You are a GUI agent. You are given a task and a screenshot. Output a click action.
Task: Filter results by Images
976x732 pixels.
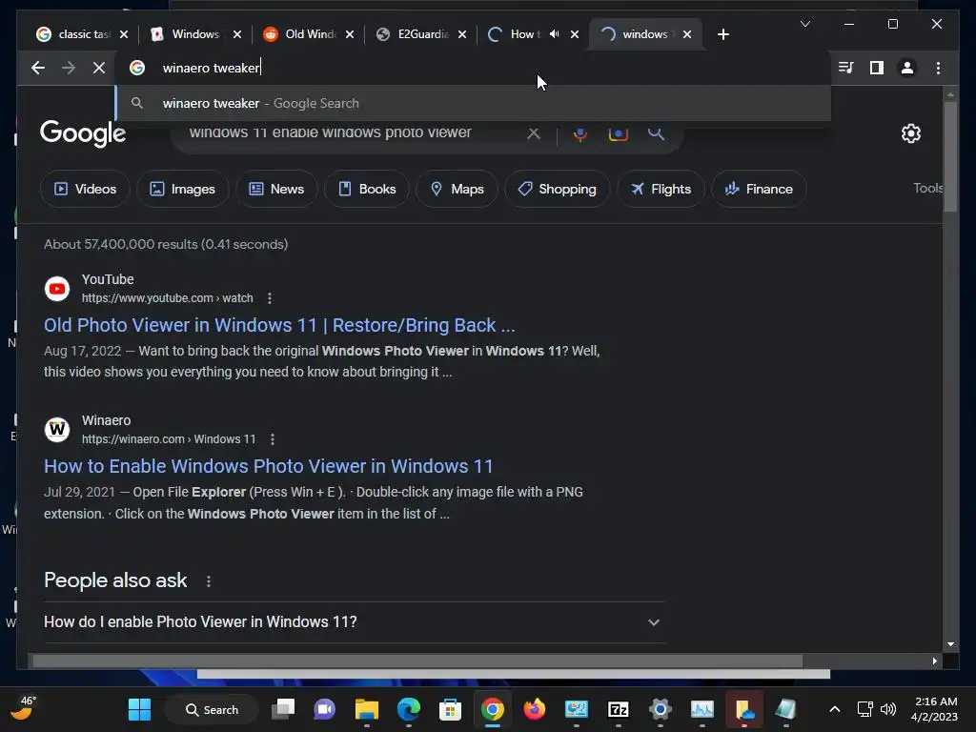pyautogui.click(x=182, y=189)
